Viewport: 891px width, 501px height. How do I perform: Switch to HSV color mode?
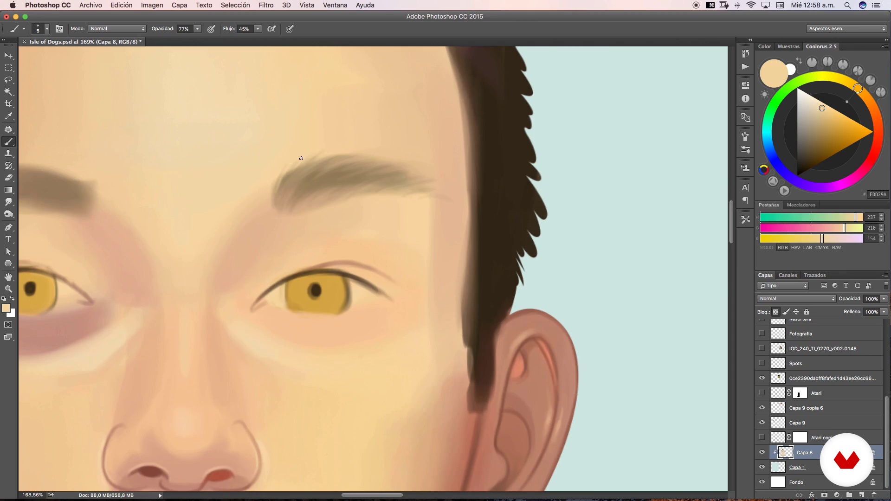click(x=795, y=248)
